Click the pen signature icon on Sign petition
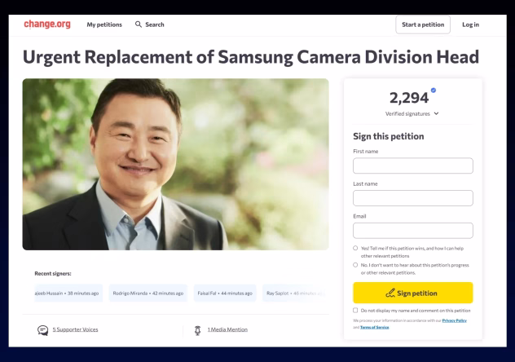This screenshot has height=362, width=515. [x=390, y=293]
